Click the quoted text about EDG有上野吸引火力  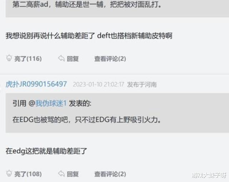point(87,120)
